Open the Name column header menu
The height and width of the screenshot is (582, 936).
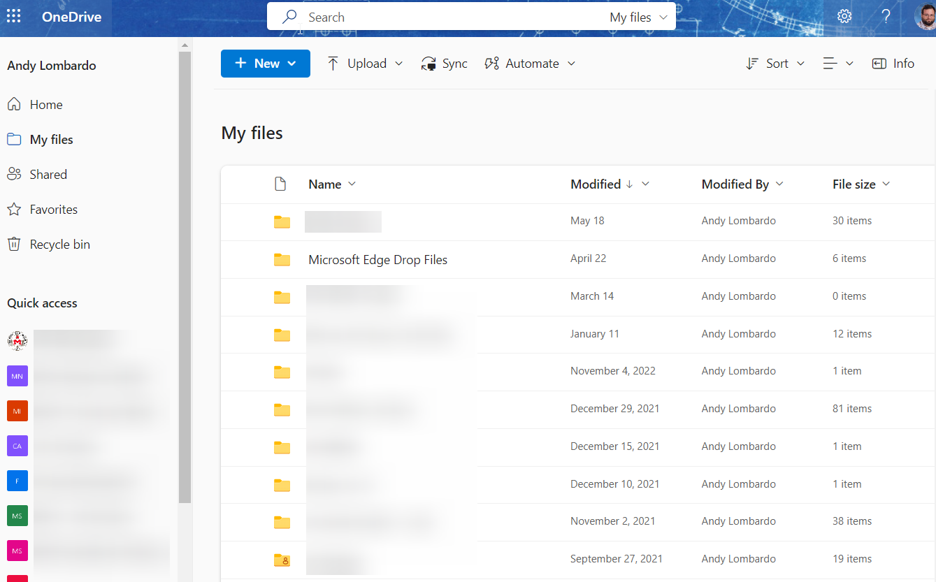333,184
